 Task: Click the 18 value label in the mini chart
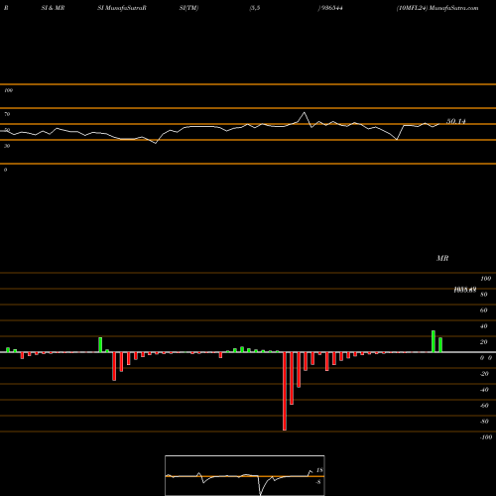[319, 470]
